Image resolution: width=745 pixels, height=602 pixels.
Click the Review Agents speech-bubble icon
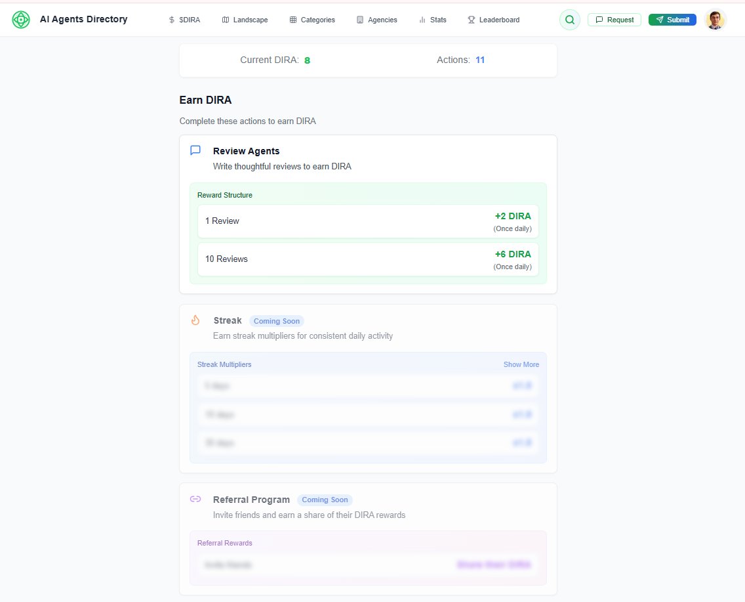[x=195, y=150]
